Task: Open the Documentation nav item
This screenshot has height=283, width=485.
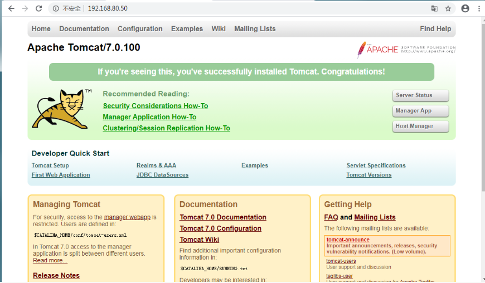Action: point(84,29)
